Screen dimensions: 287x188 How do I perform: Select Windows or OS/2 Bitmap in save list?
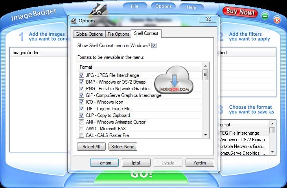(244, 140)
